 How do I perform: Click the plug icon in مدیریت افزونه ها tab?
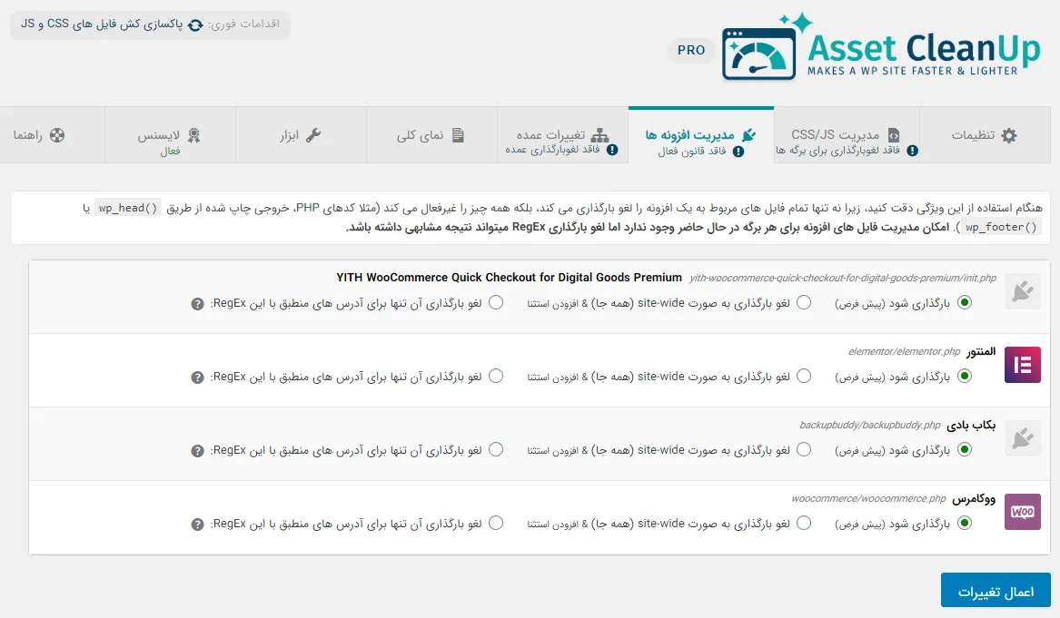[x=748, y=135]
